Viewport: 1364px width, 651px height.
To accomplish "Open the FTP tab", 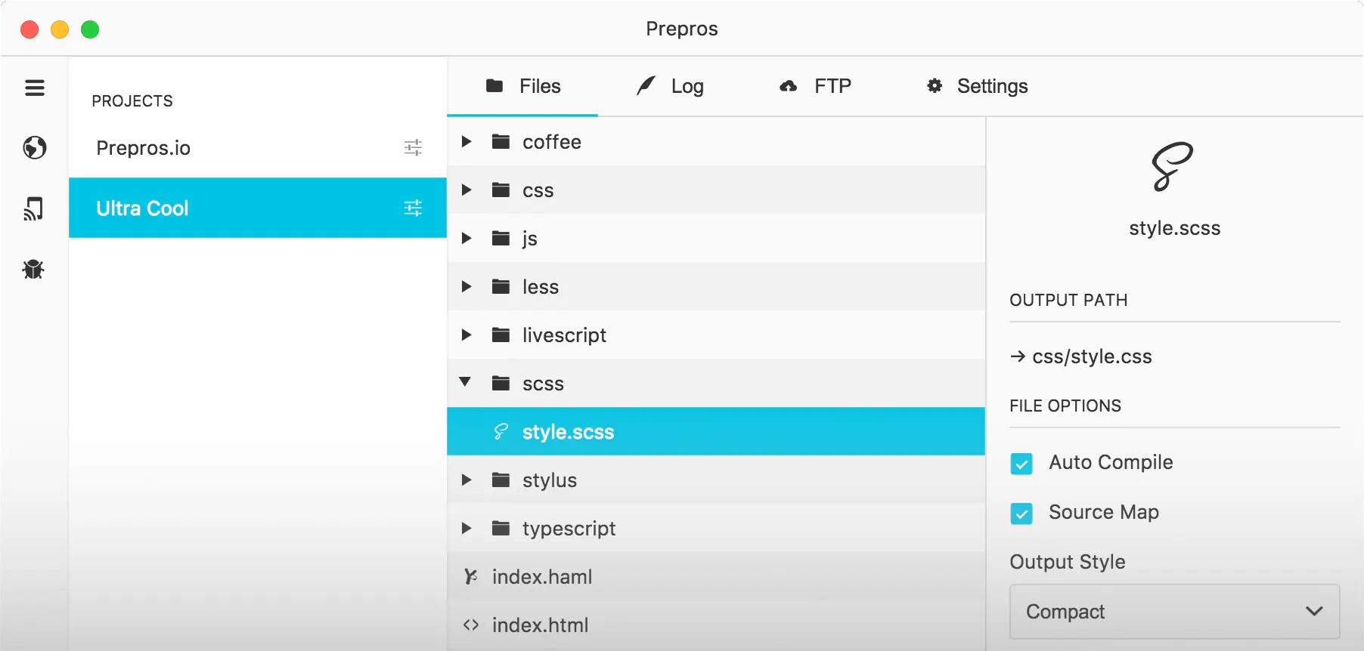I will coord(815,86).
